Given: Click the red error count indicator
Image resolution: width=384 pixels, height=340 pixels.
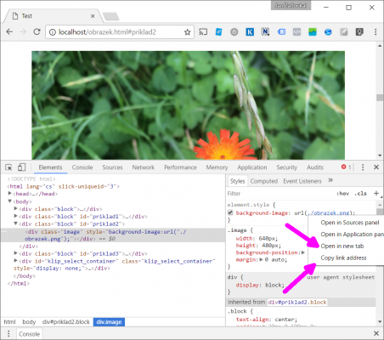Looking at the screenshot, I should pyautogui.click(x=346, y=167).
